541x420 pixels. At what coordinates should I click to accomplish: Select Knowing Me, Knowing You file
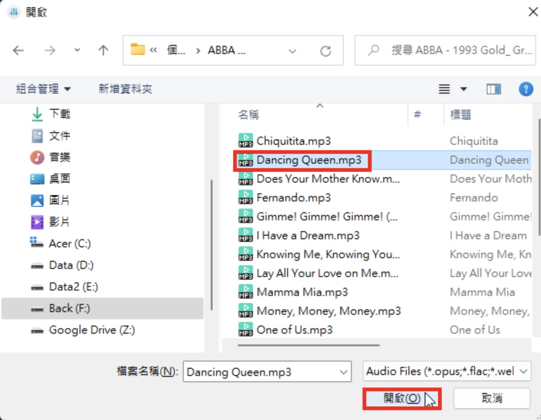pos(328,255)
